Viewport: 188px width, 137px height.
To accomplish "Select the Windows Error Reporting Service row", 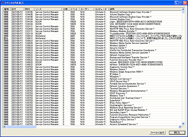I will (x=92, y=108).
